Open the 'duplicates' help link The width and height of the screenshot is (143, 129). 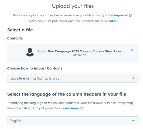(x=109, y=21)
